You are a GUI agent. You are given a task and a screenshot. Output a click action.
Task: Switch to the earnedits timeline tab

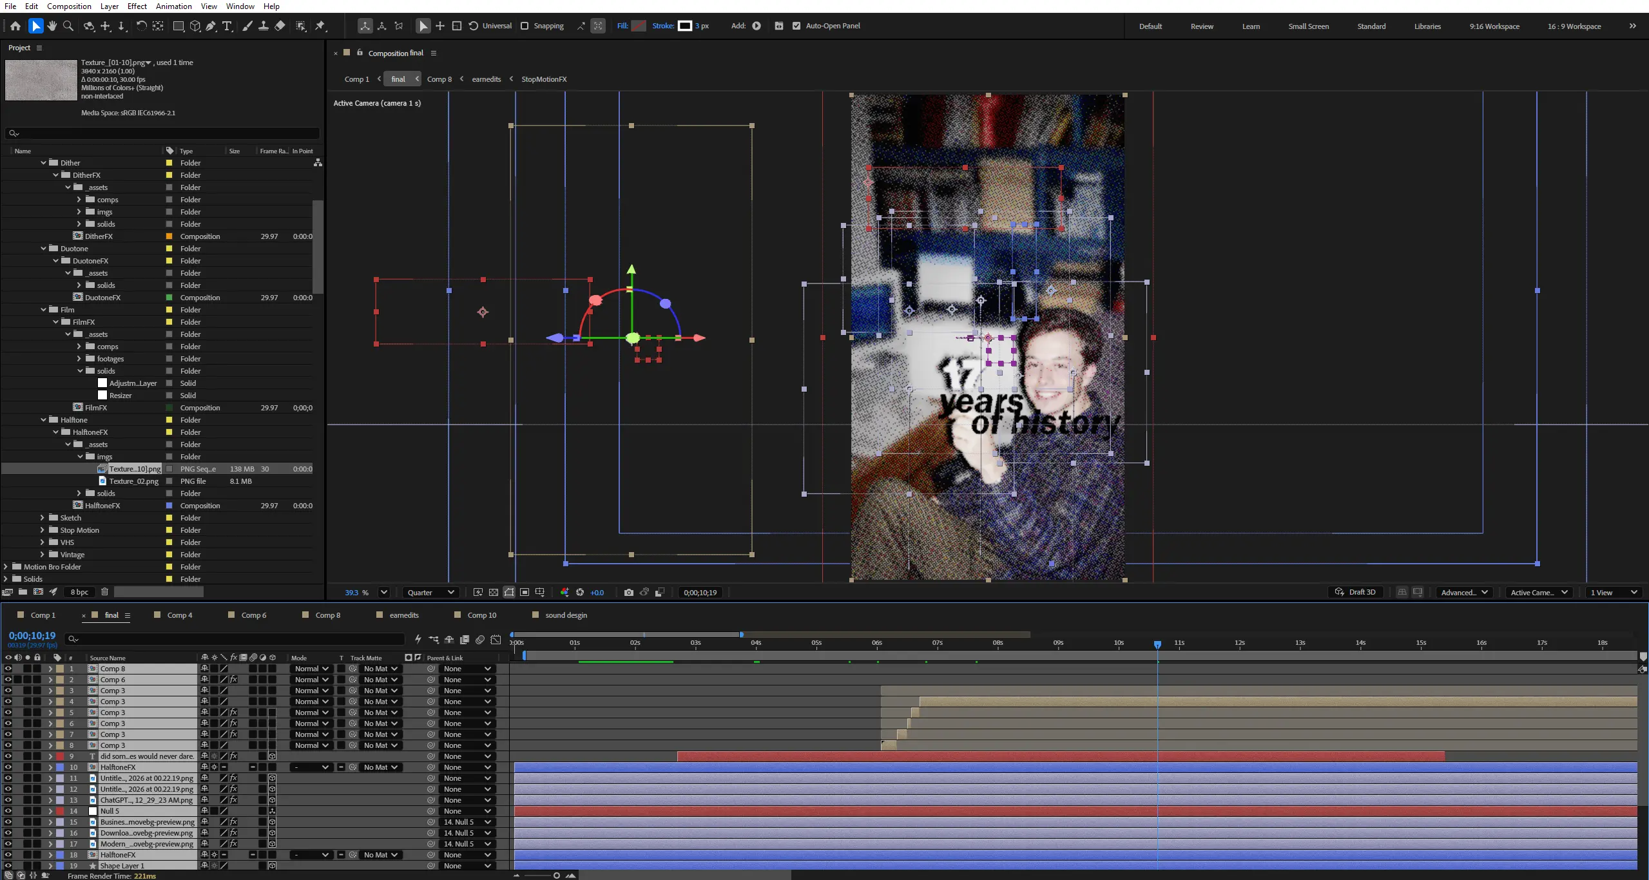tap(404, 615)
